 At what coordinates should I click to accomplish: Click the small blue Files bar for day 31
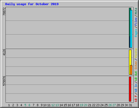[x=130, y=42]
